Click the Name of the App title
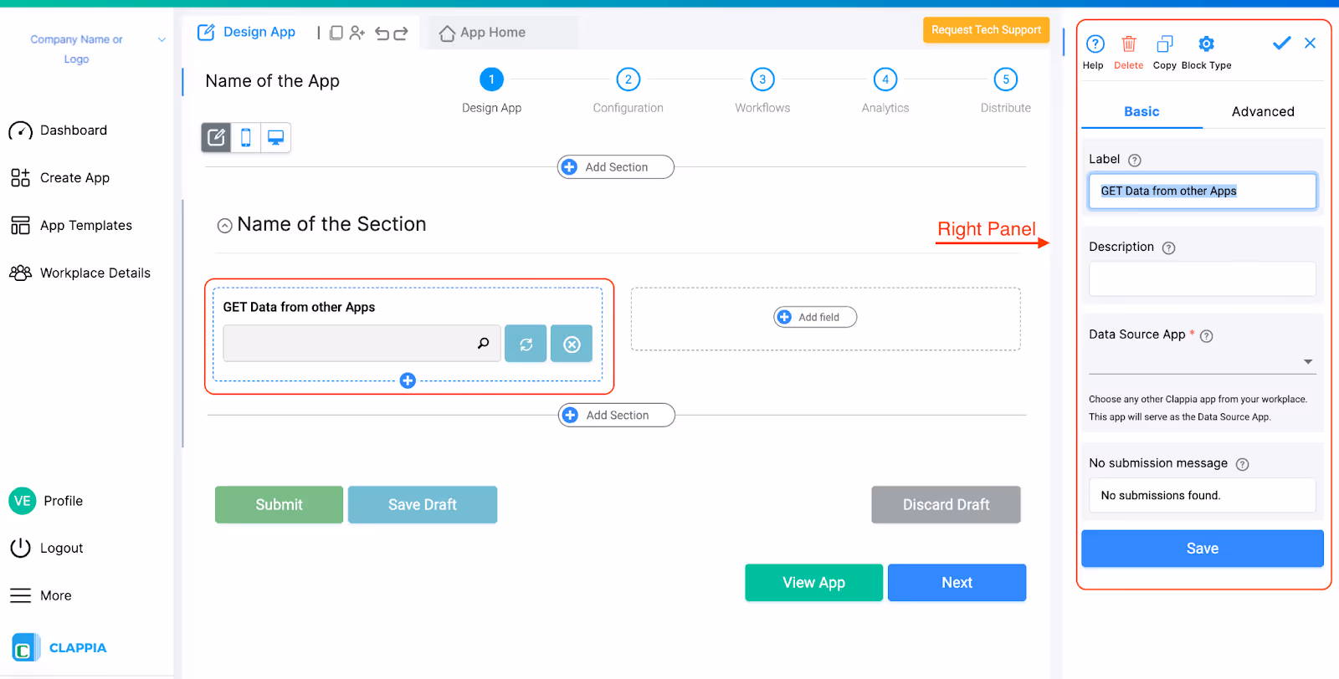The width and height of the screenshot is (1339, 679). pos(272,81)
